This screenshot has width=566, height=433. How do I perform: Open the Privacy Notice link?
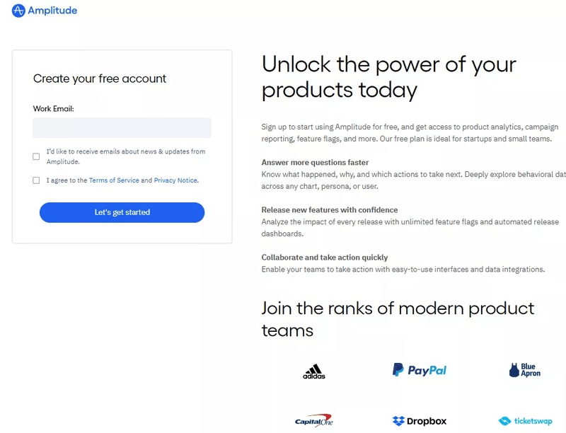tap(175, 180)
